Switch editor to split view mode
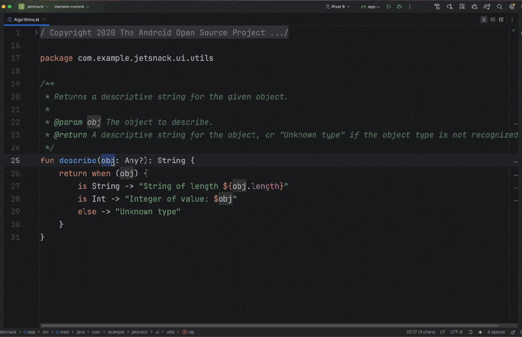 (x=493, y=20)
